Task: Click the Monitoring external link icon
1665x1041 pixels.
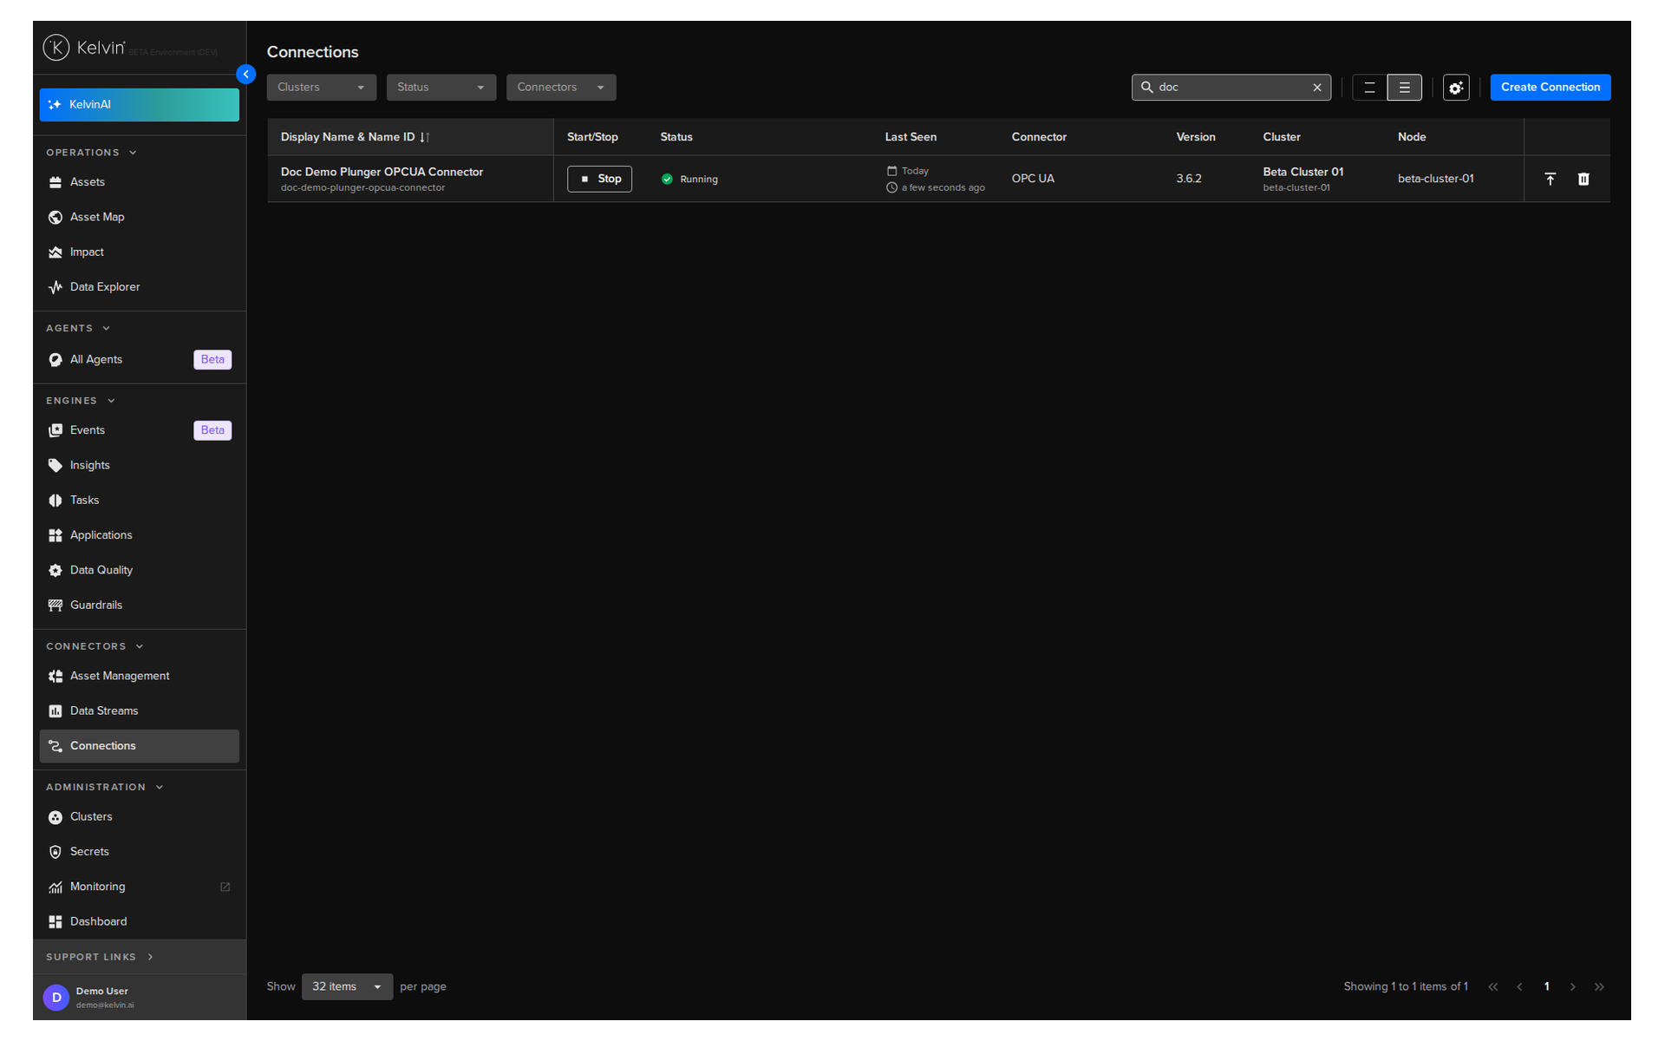Action: coord(225,887)
